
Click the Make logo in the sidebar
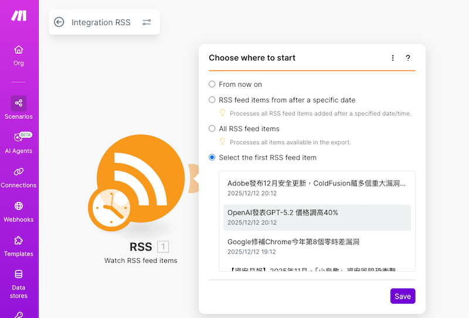(x=19, y=15)
